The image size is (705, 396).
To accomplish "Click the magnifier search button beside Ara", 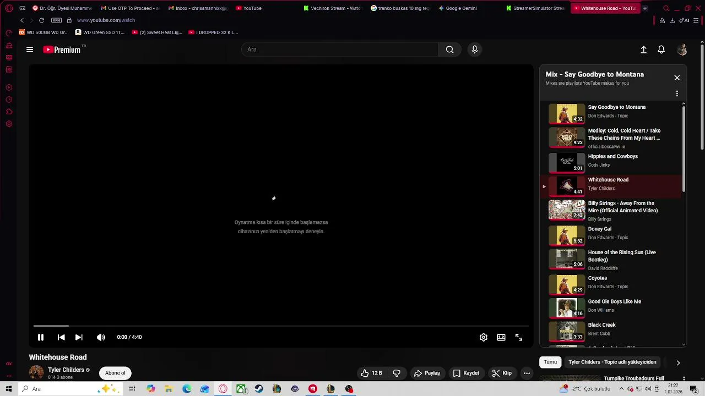I will pyautogui.click(x=450, y=50).
